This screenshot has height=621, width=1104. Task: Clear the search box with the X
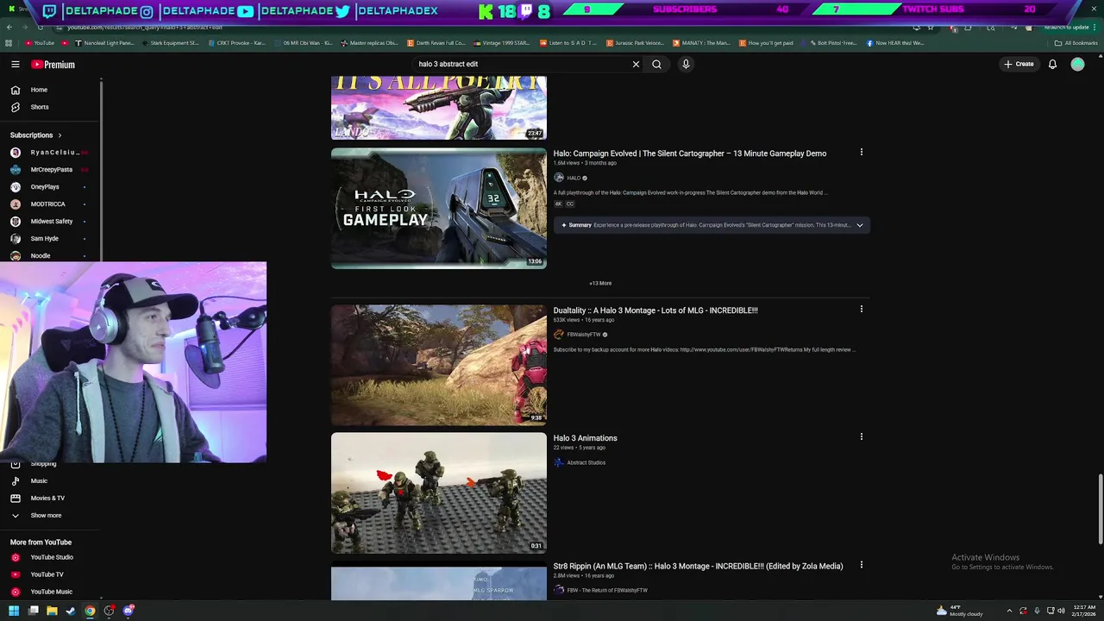pyautogui.click(x=636, y=64)
